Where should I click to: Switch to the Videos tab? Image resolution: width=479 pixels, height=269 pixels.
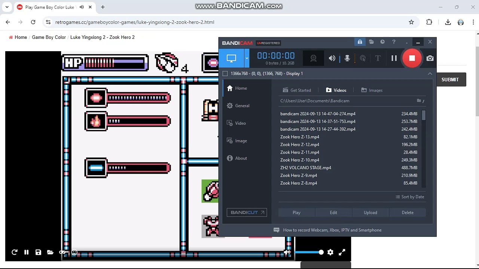point(336,90)
